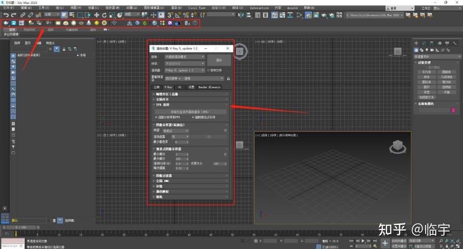
Task: Click the V-Ray plane light icon
Action: (x=58, y=23)
